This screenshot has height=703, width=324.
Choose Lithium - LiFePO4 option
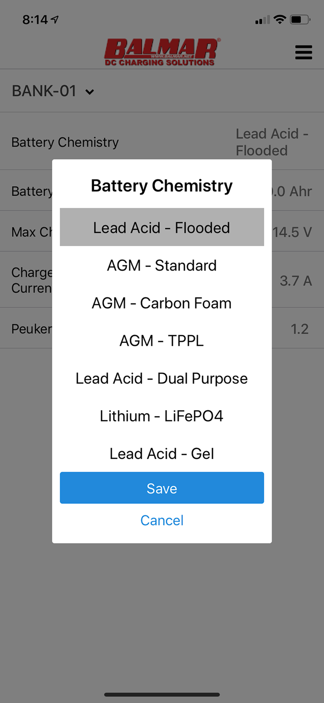coord(162,416)
